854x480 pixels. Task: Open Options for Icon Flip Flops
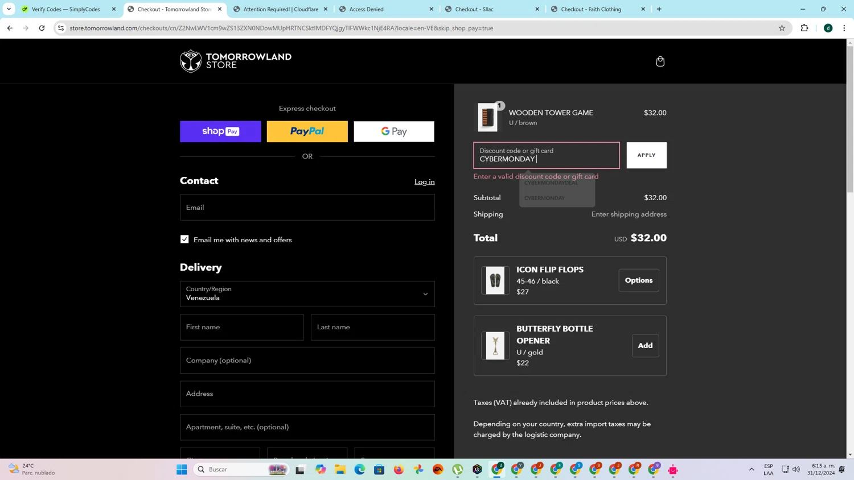[x=639, y=280]
